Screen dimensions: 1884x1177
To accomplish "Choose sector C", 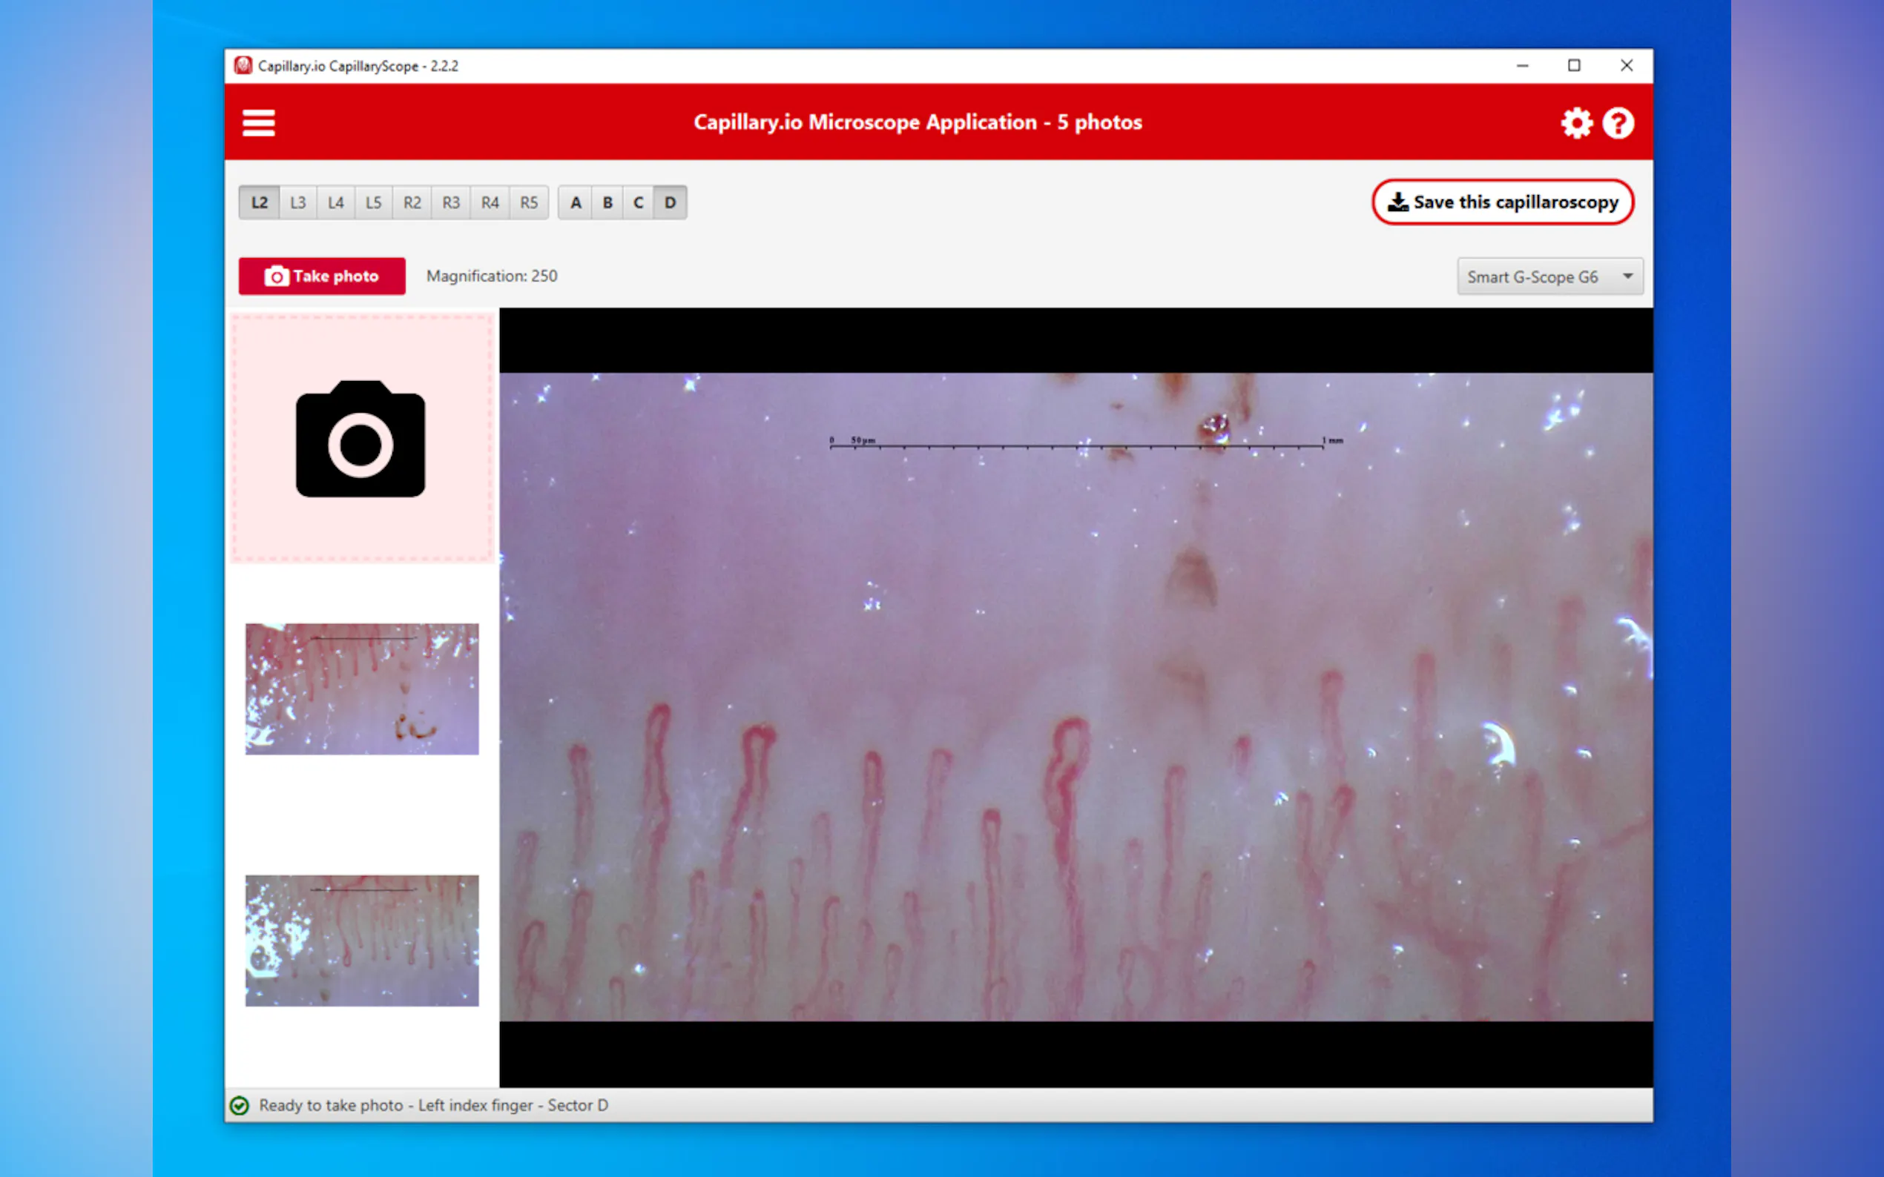I will pos(638,202).
